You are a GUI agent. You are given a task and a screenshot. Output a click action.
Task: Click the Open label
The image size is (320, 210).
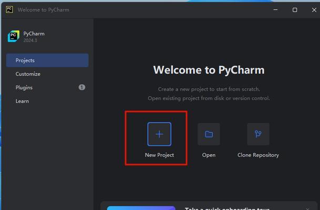coord(209,155)
